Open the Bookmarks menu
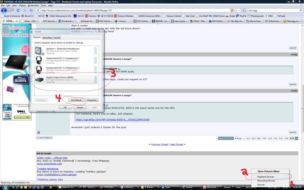Screen dimensions: 304x190 (33, 5)
